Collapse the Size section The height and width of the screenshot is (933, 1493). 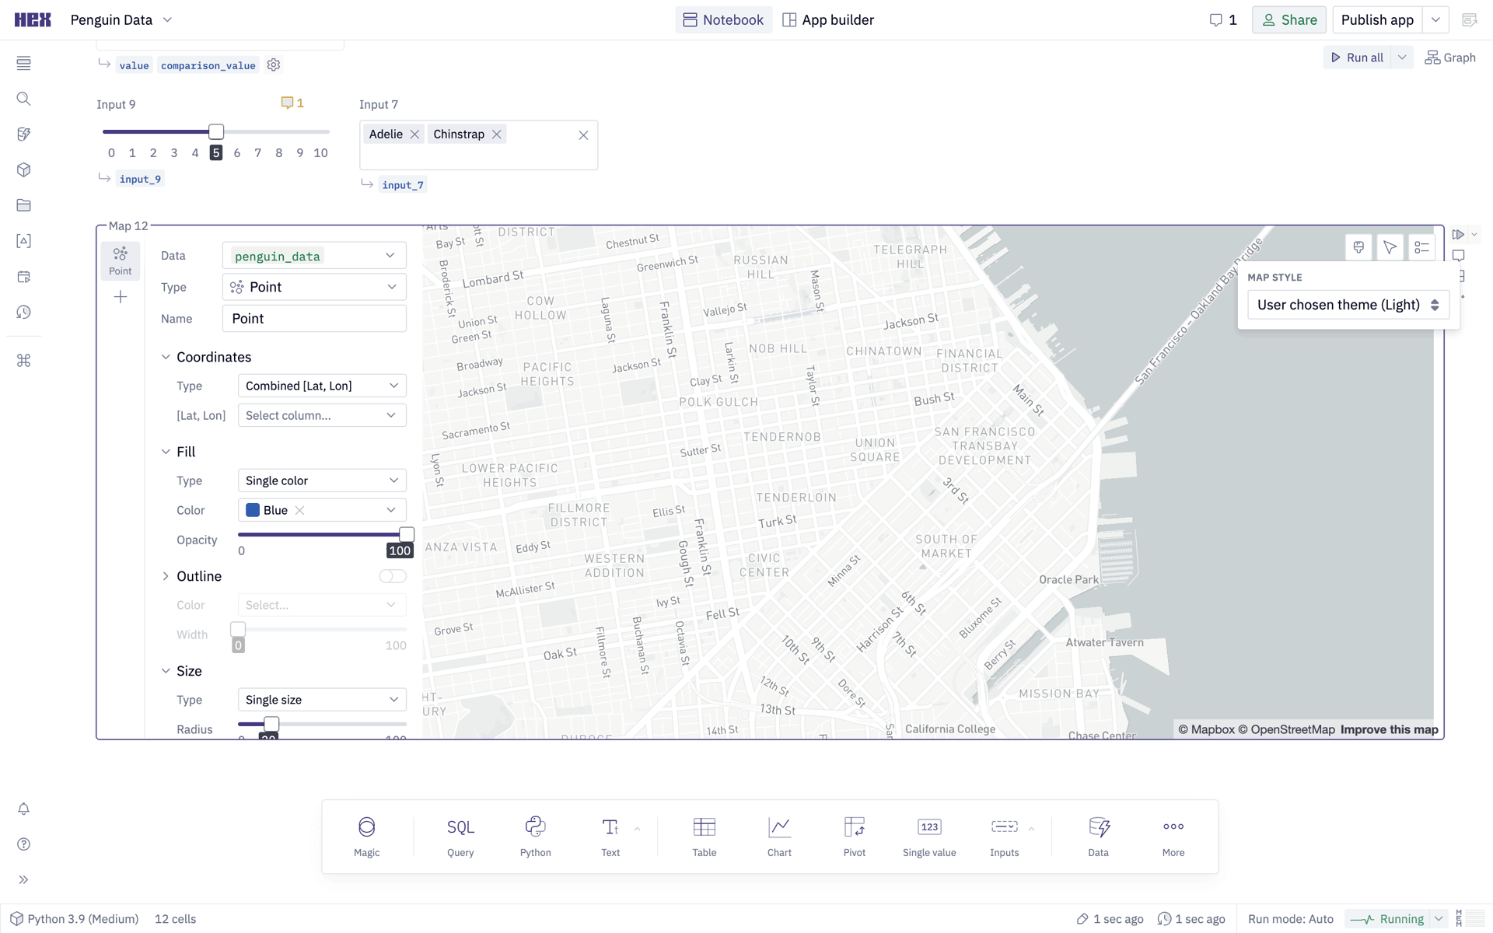166,671
